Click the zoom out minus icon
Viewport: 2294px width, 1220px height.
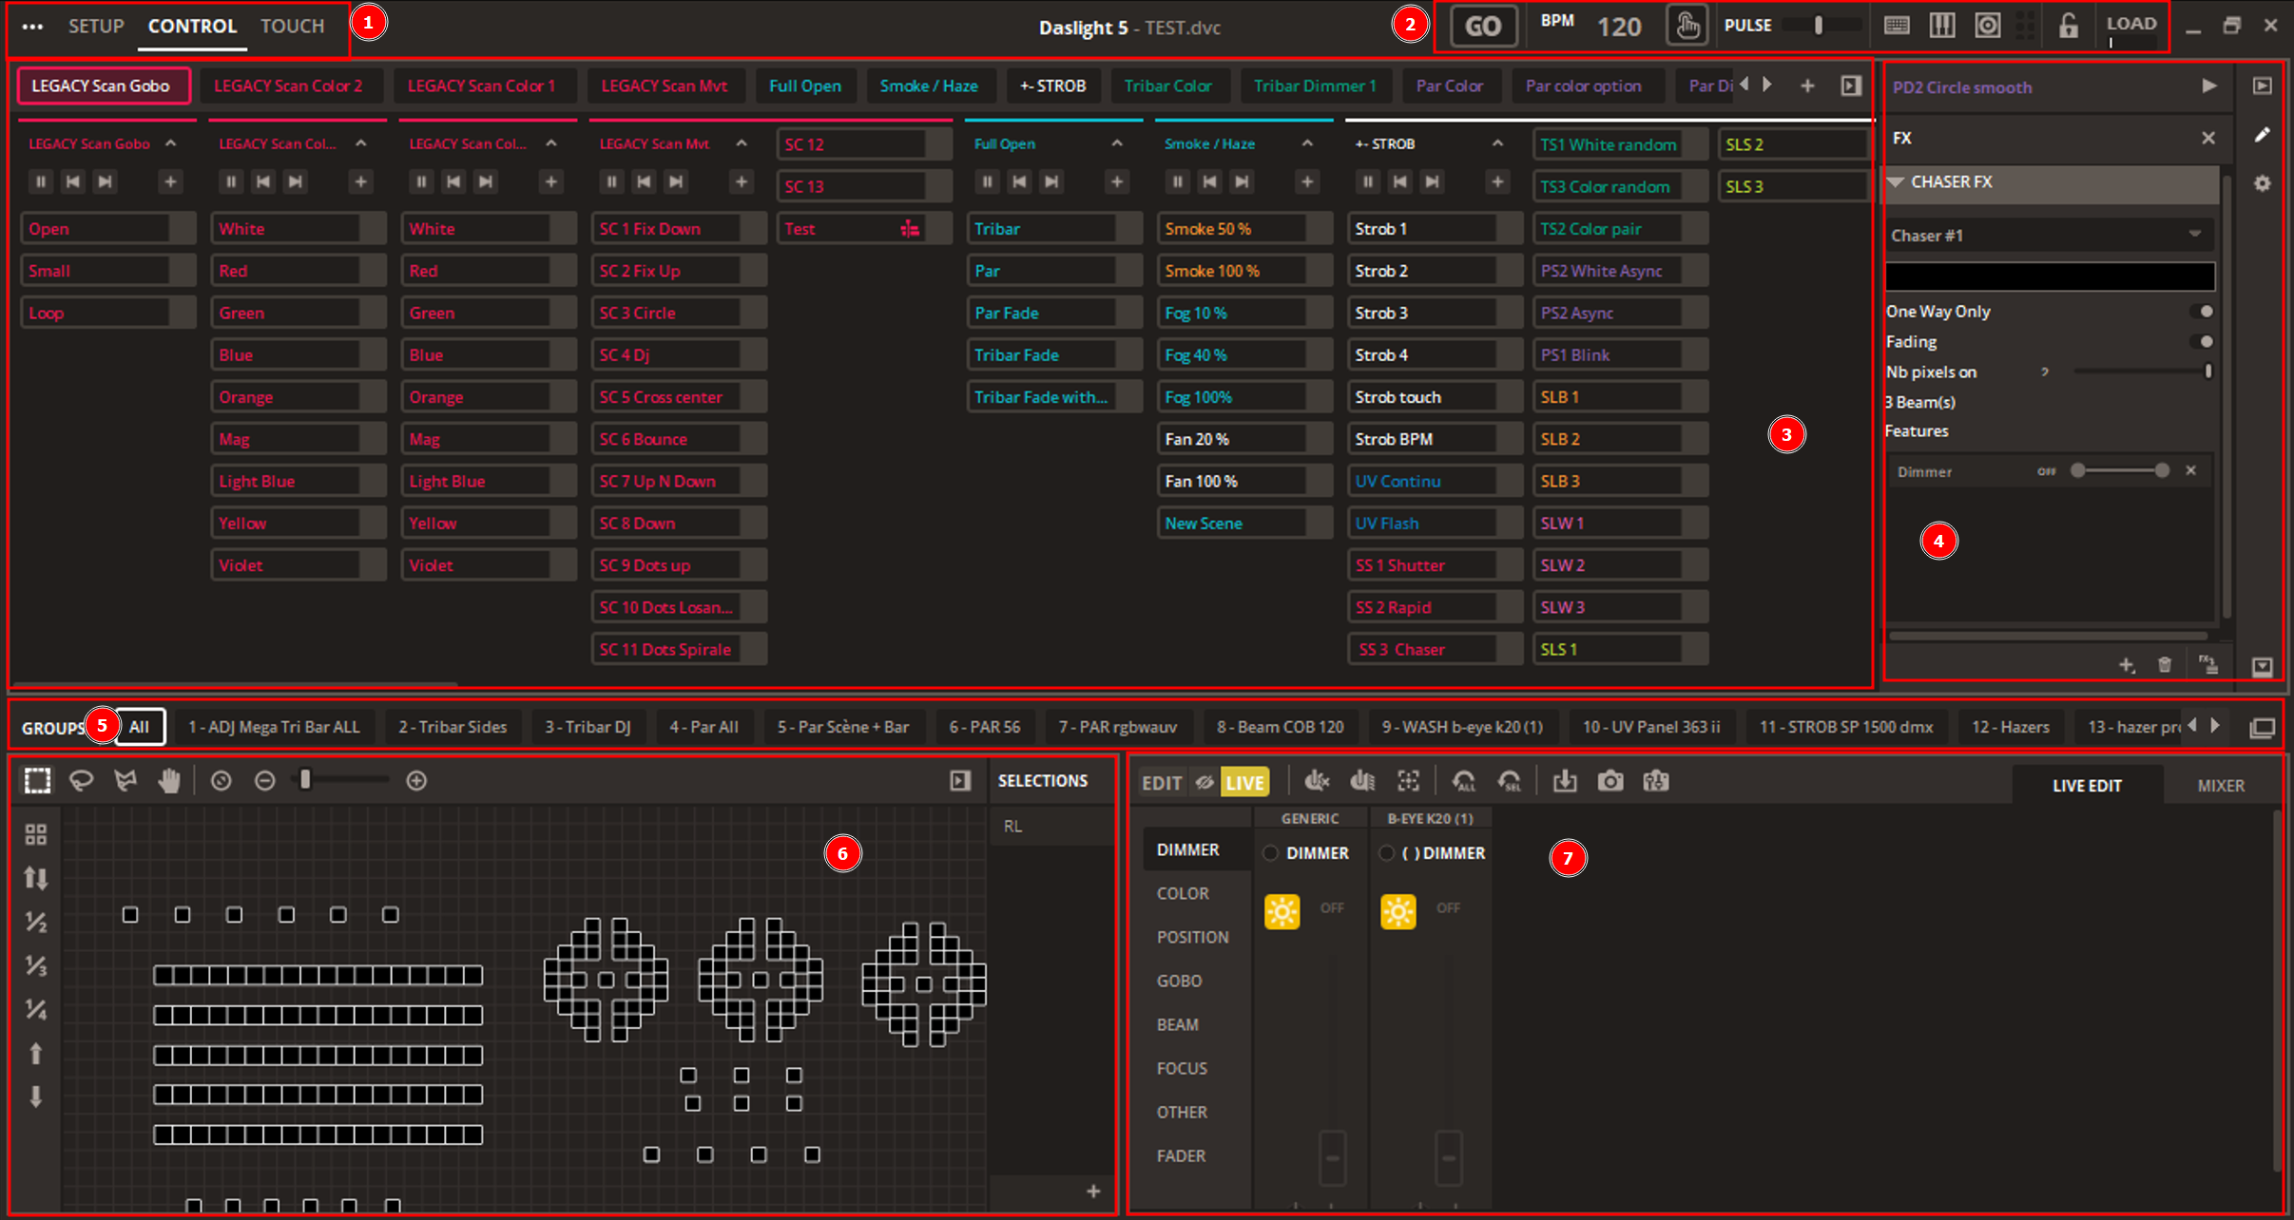point(265,781)
